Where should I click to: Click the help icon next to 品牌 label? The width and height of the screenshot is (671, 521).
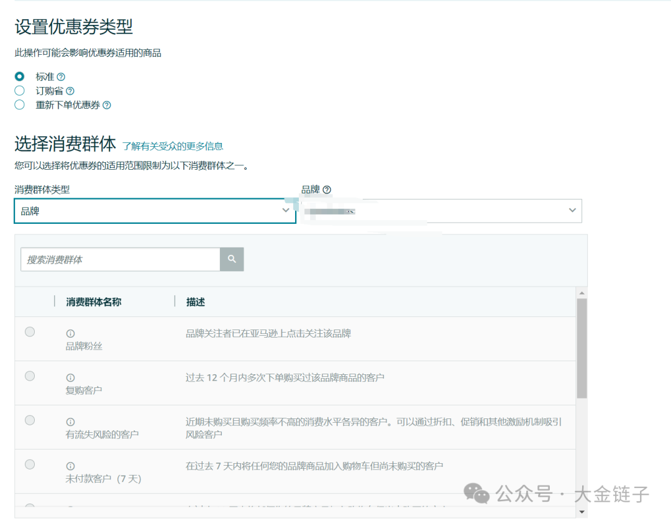pyautogui.click(x=326, y=190)
